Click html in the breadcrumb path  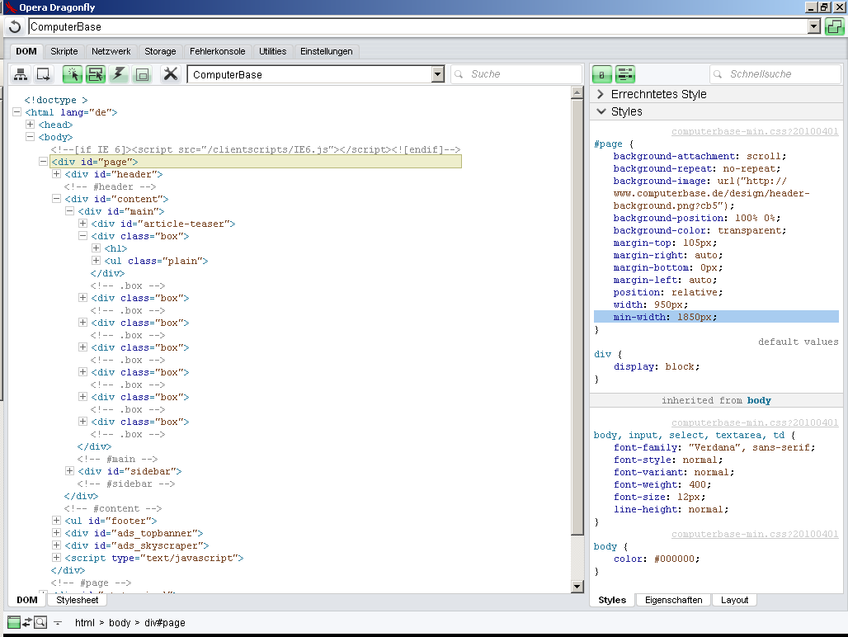pyautogui.click(x=85, y=623)
